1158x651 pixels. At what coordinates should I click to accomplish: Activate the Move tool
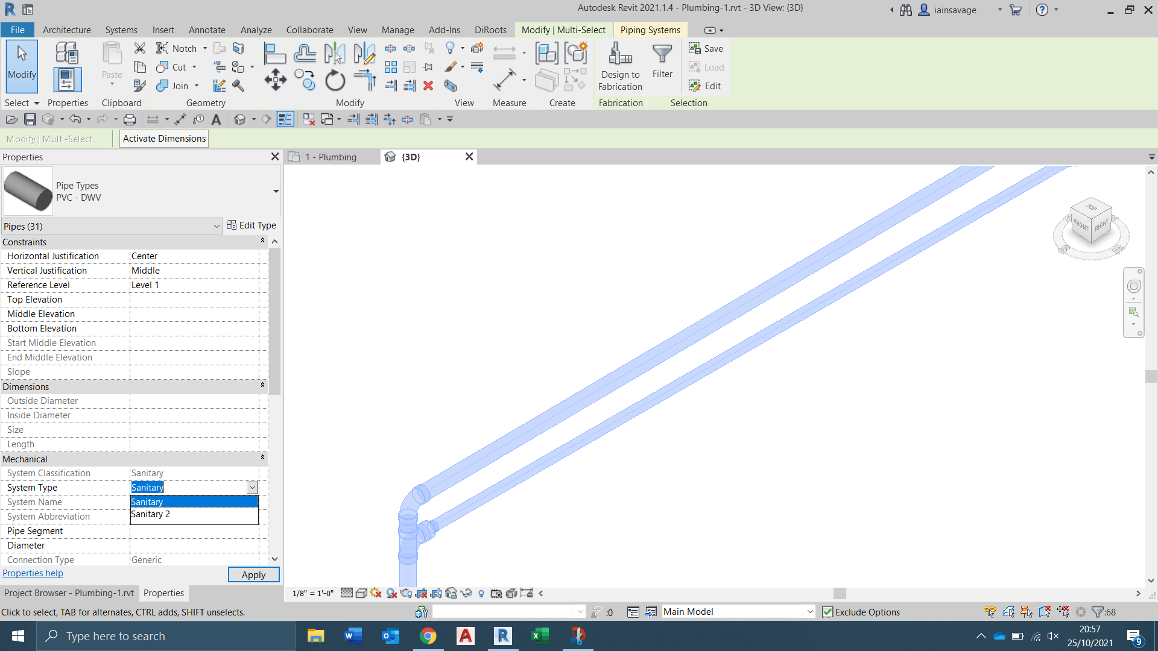(275, 80)
